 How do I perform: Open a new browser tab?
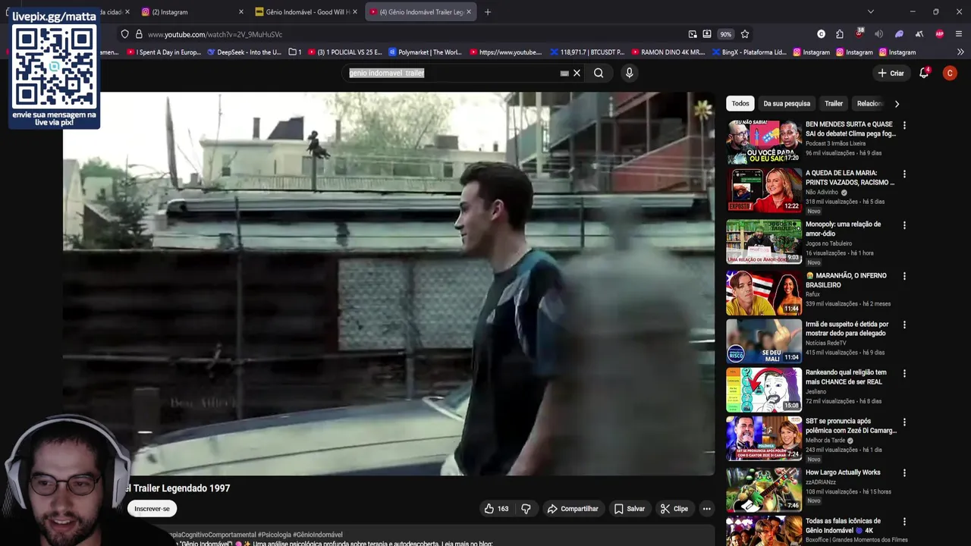488,12
